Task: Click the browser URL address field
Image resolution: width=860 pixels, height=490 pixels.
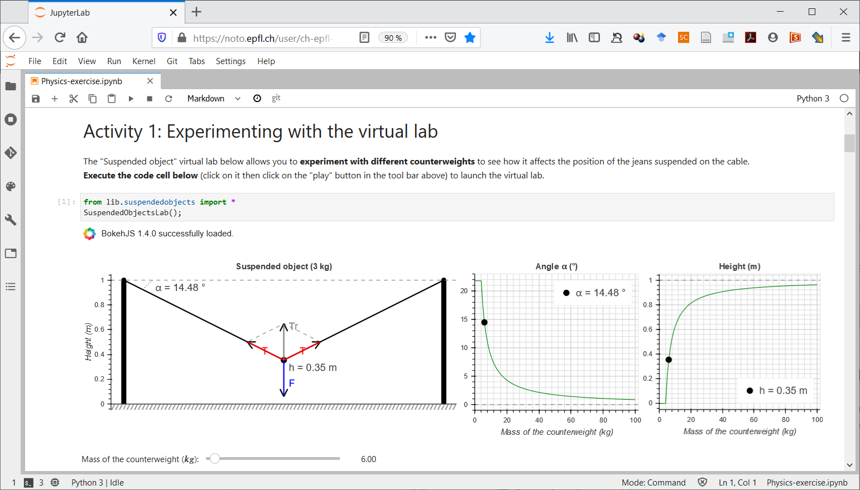Action: pyautogui.click(x=262, y=38)
